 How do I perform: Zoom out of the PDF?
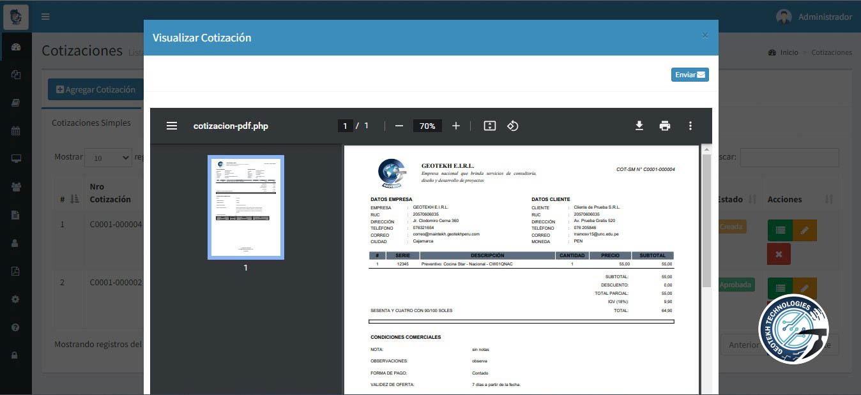[399, 126]
